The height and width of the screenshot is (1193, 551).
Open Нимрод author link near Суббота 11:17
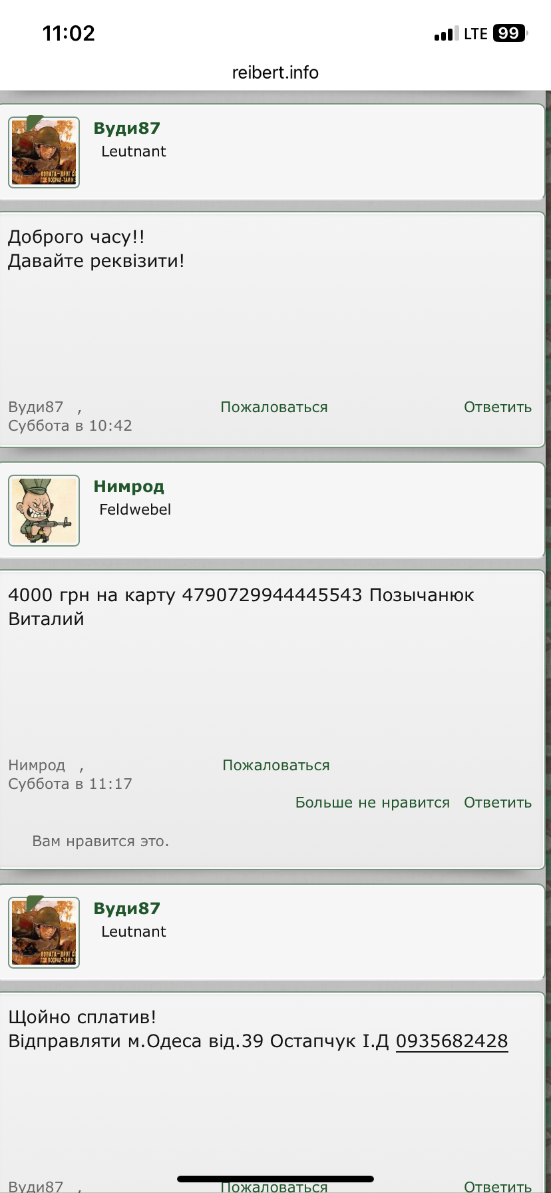tap(37, 765)
